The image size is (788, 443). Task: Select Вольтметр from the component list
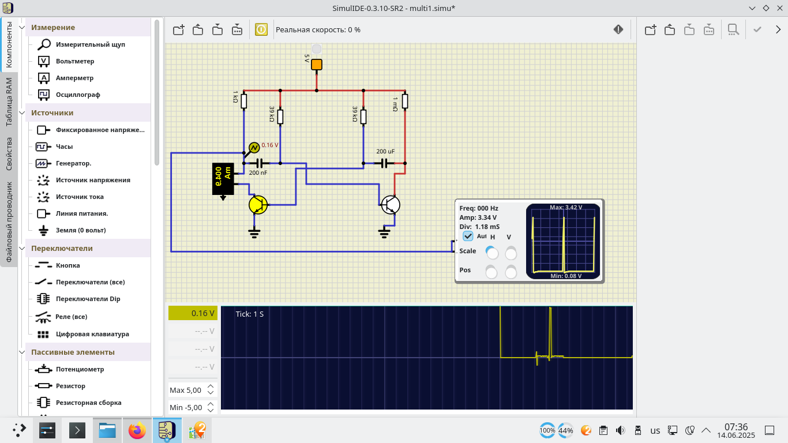tap(75, 61)
